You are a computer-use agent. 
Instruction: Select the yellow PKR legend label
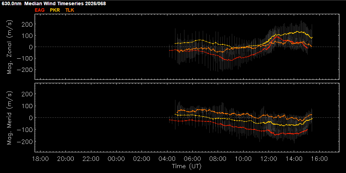(x=55, y=10)
